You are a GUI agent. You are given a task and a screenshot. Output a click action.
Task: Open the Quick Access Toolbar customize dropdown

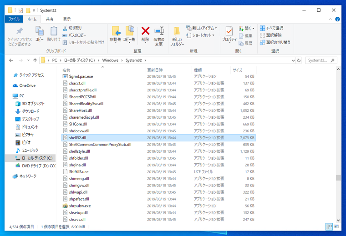click(34, 10)
